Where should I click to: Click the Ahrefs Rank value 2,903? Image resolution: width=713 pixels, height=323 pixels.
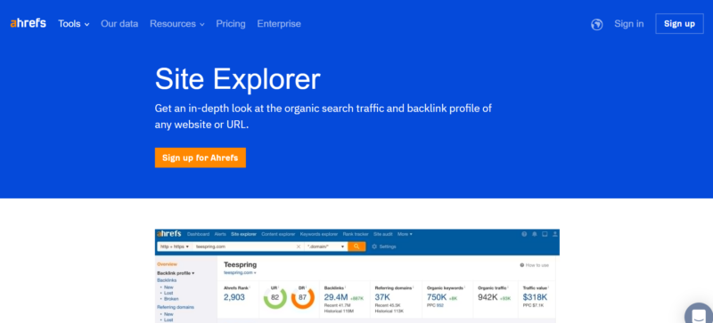tap(234, 297)
